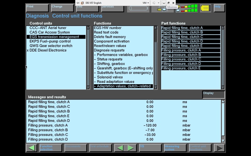Click the green back arrow at bottom left
This screenshot has width=251, height=156.
(32, 148)
